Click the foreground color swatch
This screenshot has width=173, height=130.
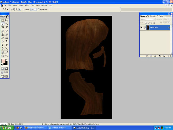[4, 61]
